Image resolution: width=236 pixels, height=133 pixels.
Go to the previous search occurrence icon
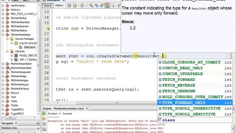coord(96,6)
